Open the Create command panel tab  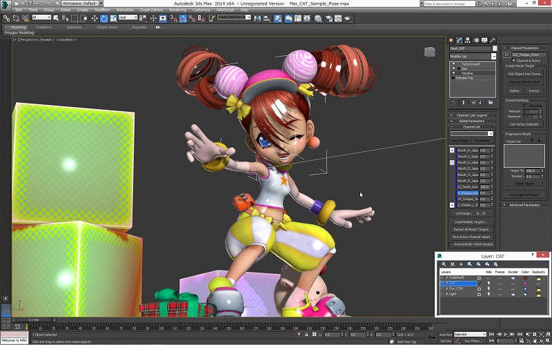451,40
